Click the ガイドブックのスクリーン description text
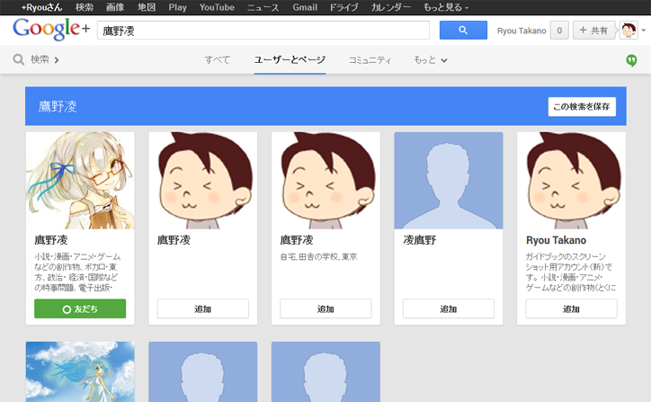The width and height of the screenshot is (651, 402). point(571,272)
